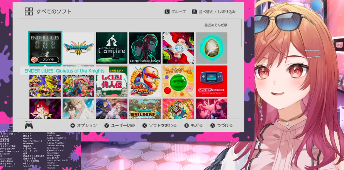The width and height of the screenshot is (344, 170).
Task: Select the しくじり偉人伝 game tile
Action: pyautogui.click(x=112, y=81)
